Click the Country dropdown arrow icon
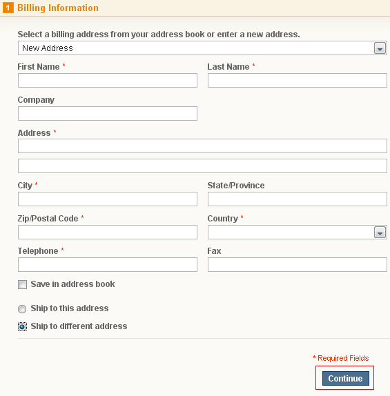 click(x=380, y=232)
